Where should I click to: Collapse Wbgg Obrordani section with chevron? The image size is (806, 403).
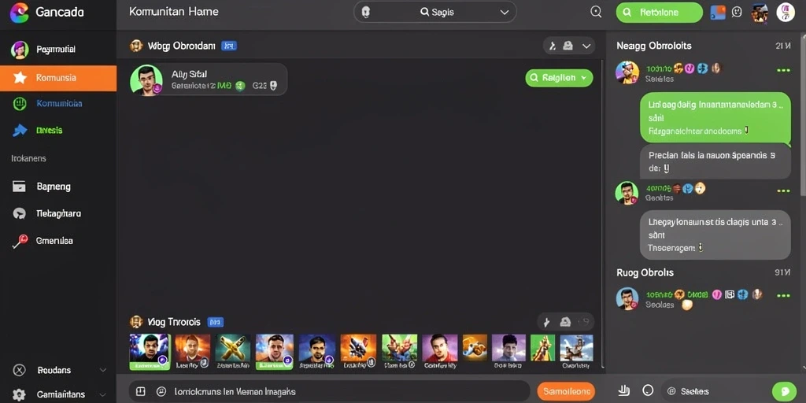click(586, 46)
